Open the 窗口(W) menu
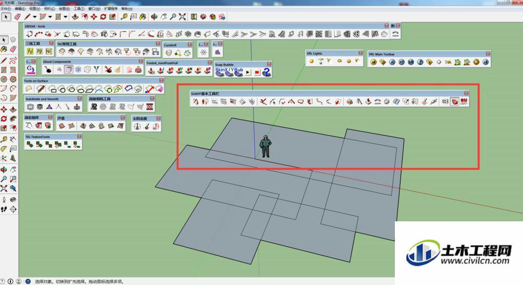 click(94, 9)
